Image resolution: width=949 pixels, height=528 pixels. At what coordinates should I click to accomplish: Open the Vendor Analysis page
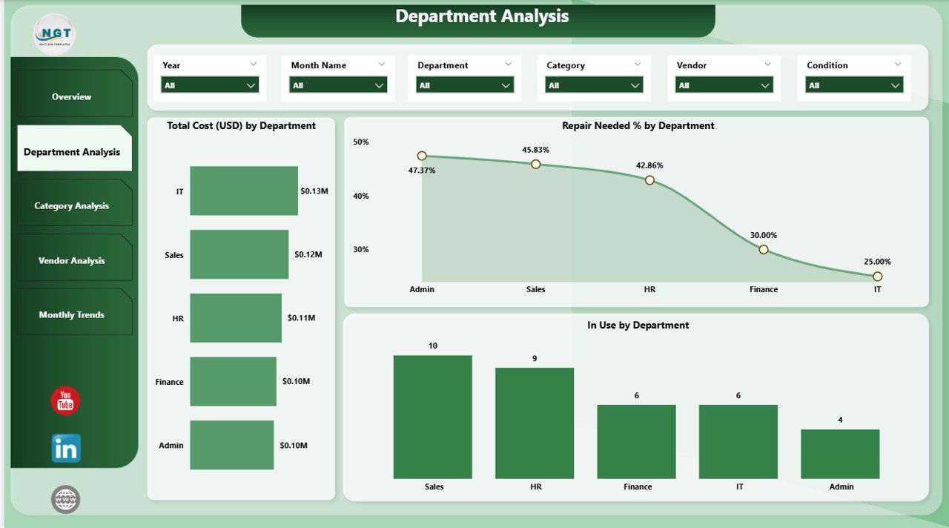coord(72,260)
